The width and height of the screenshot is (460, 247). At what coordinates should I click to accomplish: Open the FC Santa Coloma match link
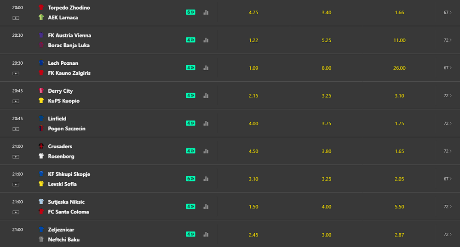tap(69, 212)
